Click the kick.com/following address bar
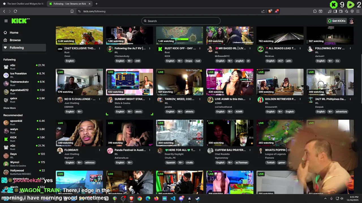The width and height of the screenshot is (362, 203). [170, 11]
